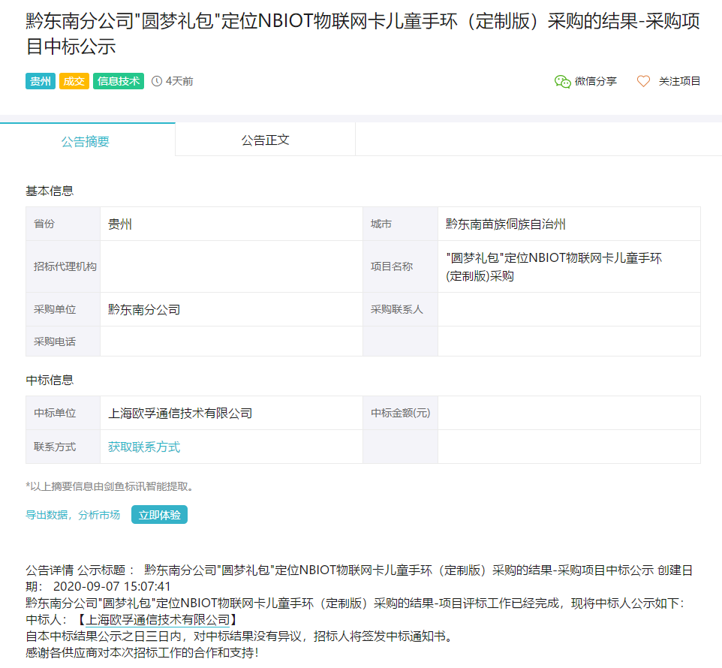Click 微信分享 label
Image resolution: width=722 pixels, height=668 pixels.
pos(595,82)
